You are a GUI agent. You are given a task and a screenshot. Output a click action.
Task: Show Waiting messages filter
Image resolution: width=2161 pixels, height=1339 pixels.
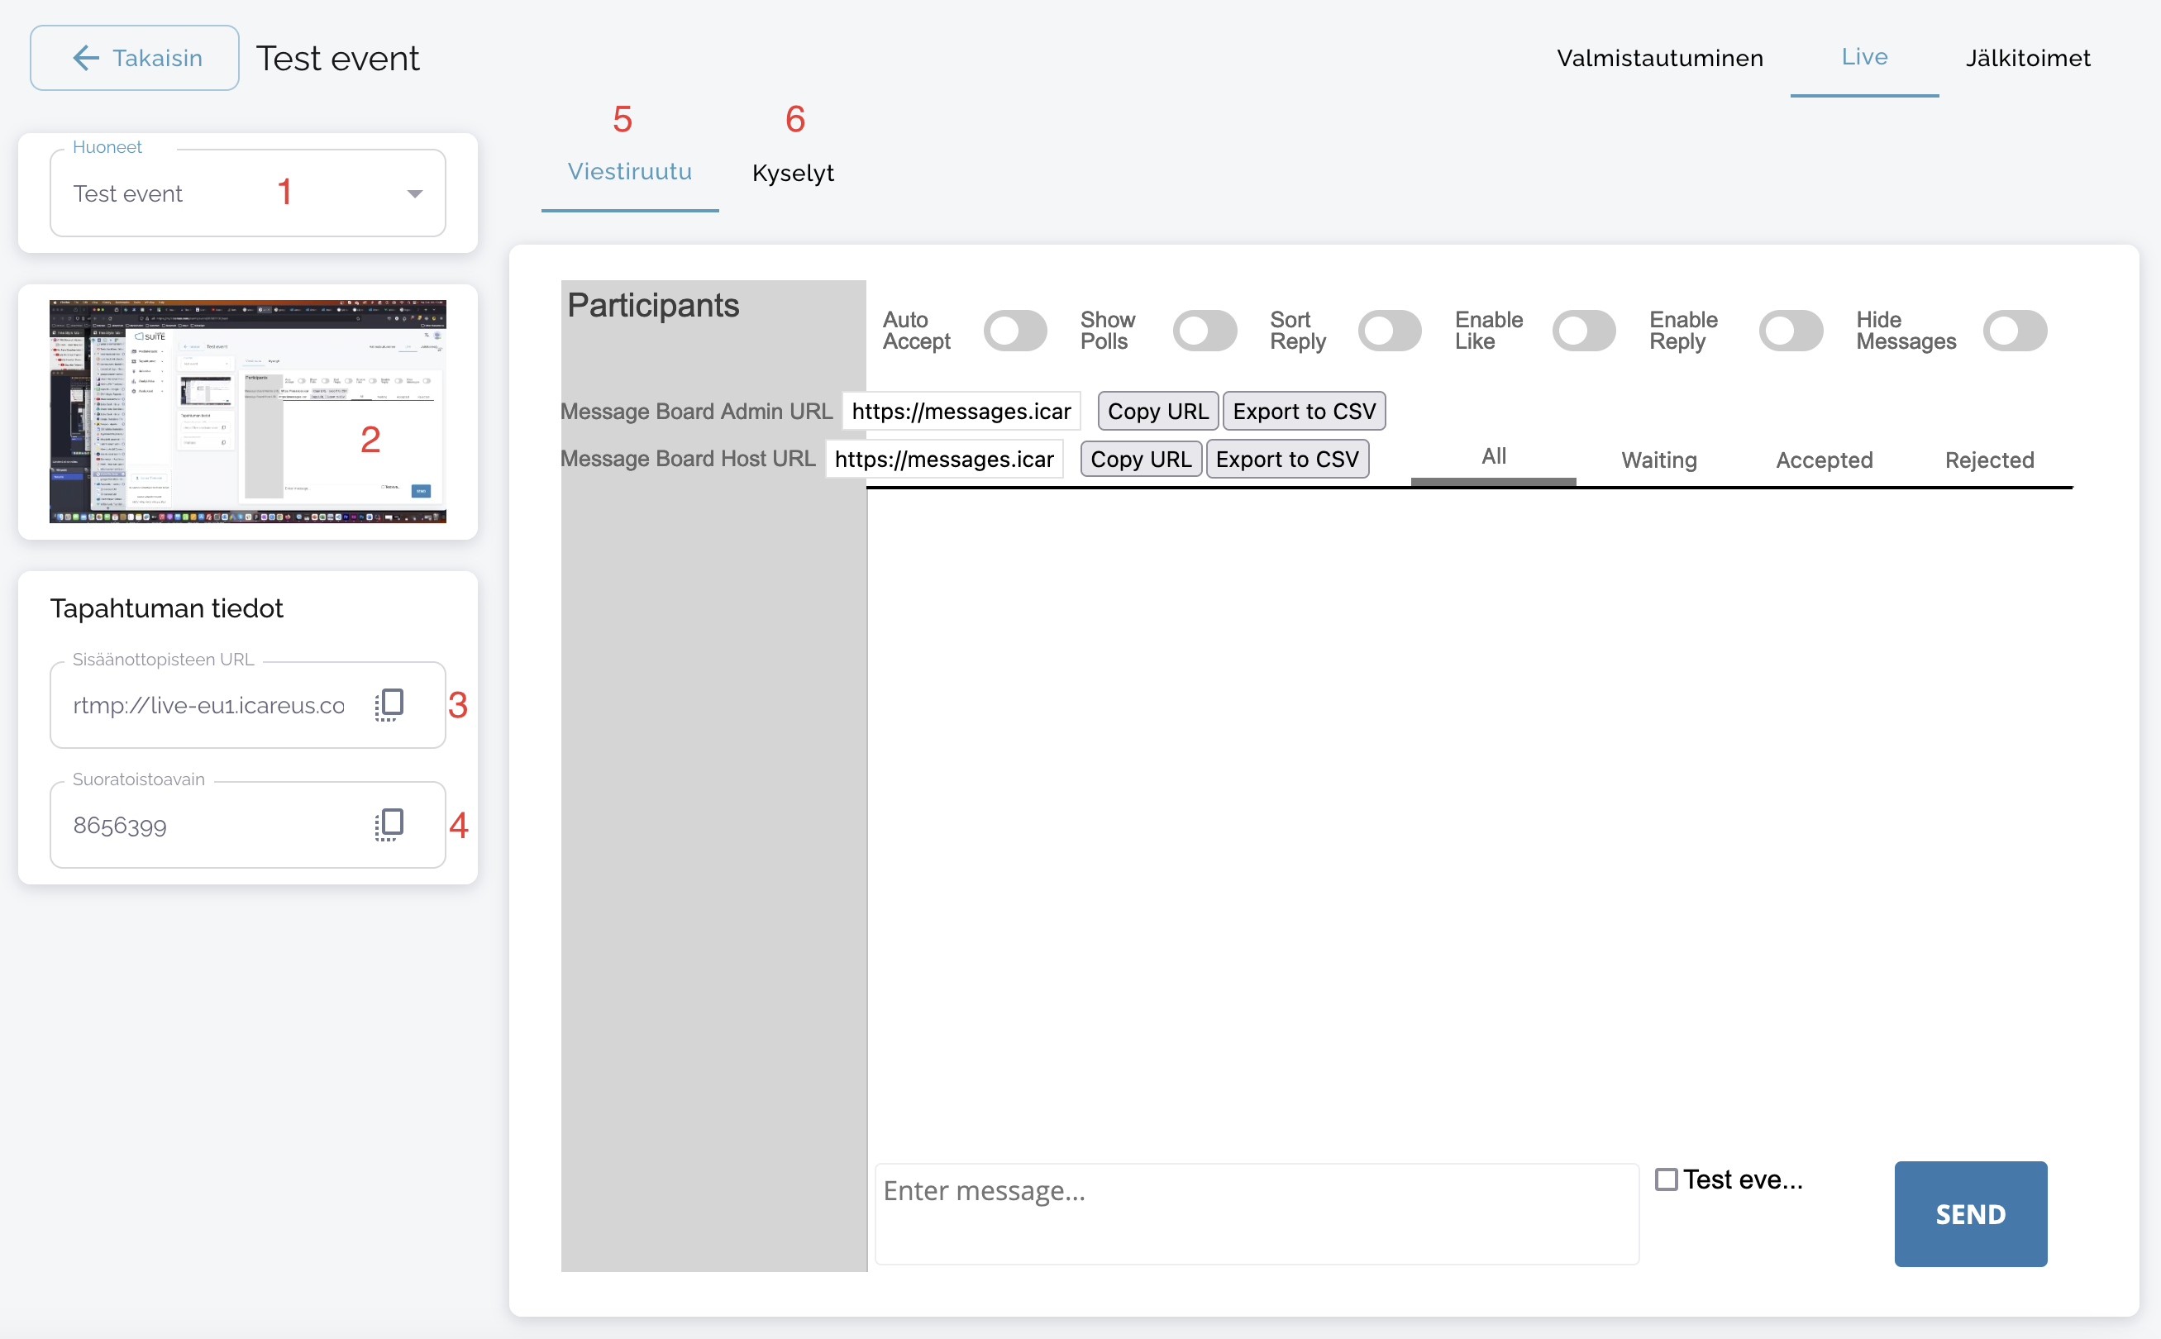tap(1659, 460)
